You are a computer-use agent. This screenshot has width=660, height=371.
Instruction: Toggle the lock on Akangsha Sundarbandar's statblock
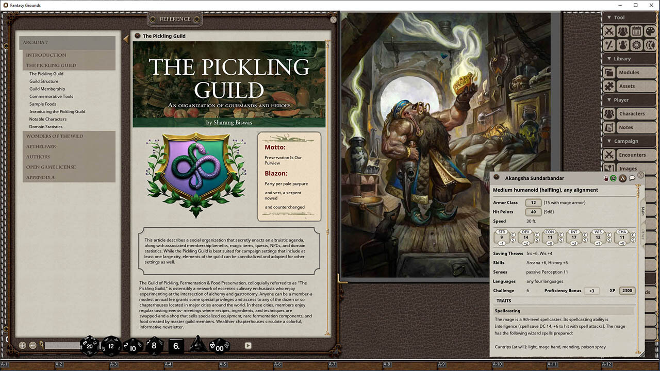point(606,177)
